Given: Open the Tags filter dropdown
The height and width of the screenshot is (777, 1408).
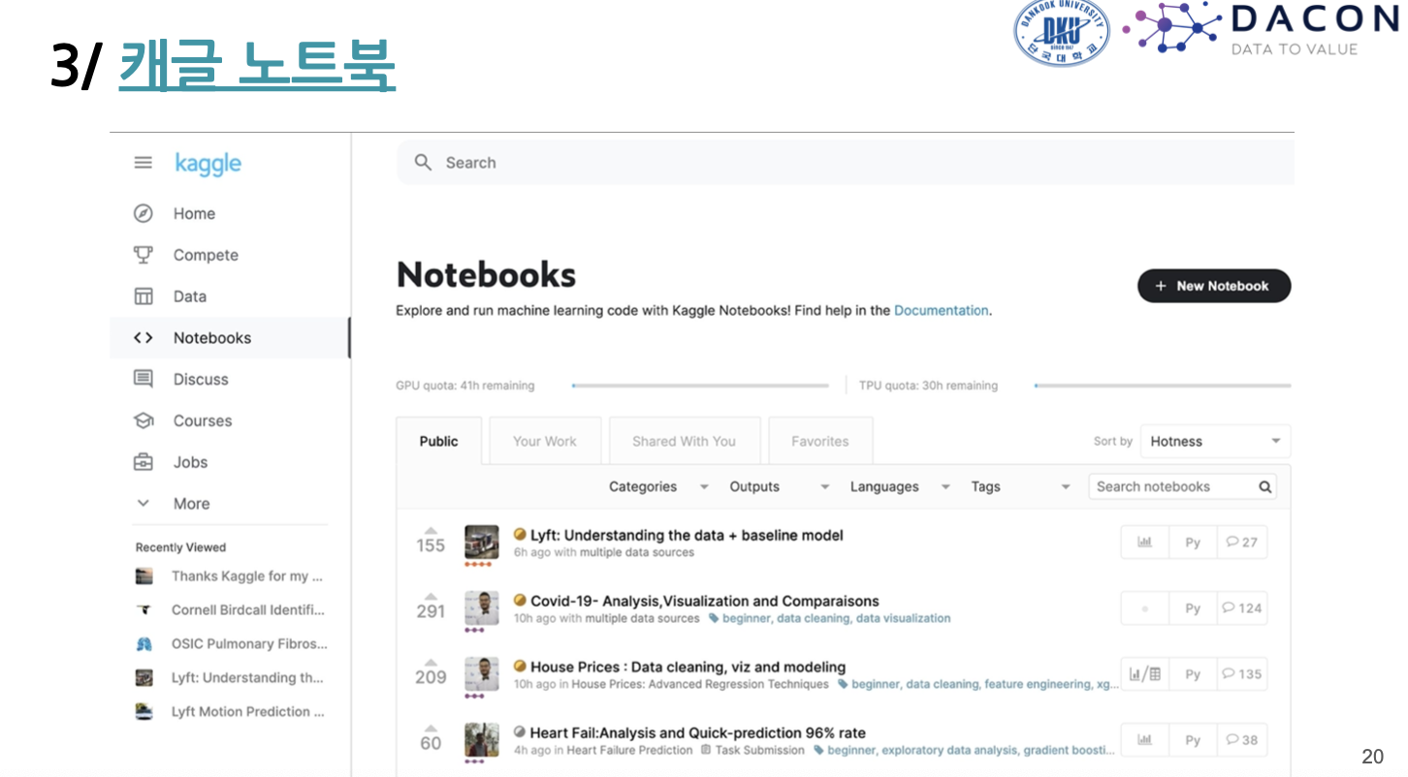Looking at the screenshot, I should click(1020, 487).
